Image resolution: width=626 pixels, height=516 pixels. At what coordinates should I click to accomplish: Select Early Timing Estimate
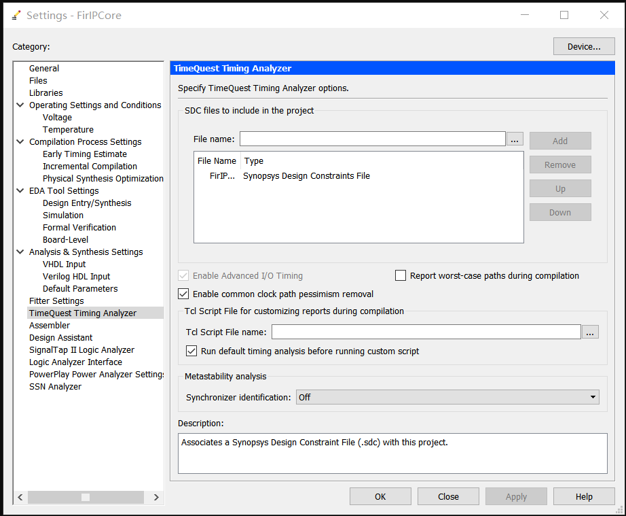click(85, 154)
